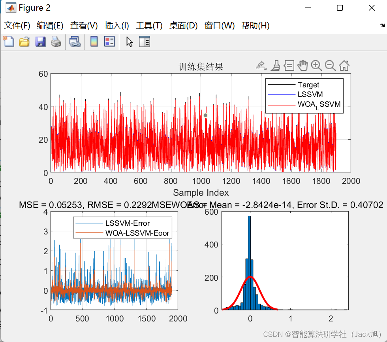Open the 窗口(W) menu

pos(220,25)
